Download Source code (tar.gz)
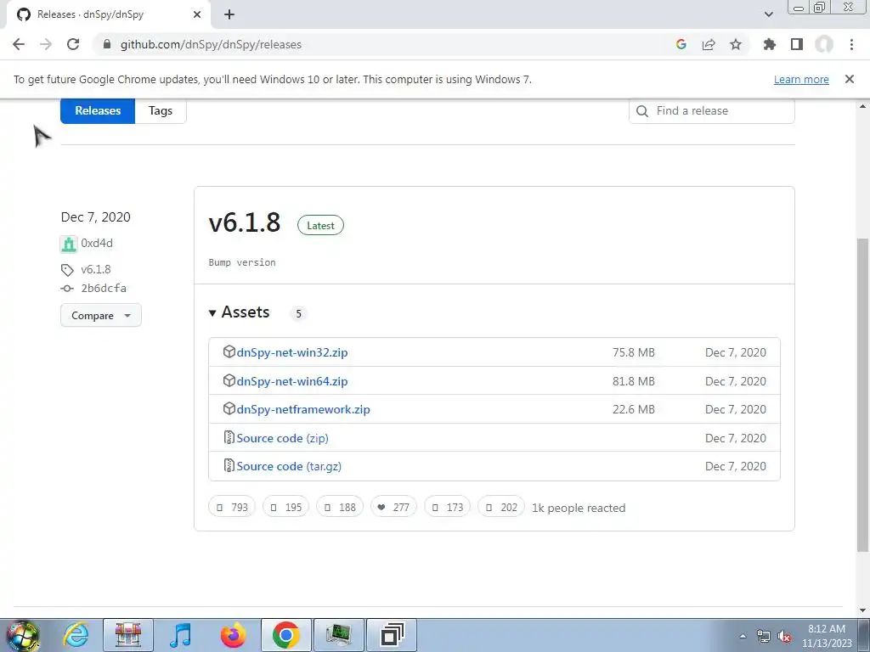 (x=289, y=466)
